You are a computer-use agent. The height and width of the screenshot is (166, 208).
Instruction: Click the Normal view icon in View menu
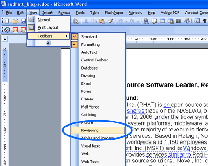31,20
